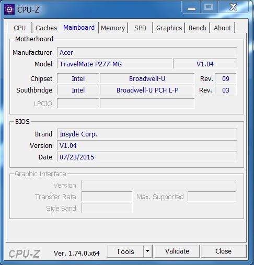Click the Graphic Interface Version field
This screenshot has height=265, width=254.
coord(159,185)
